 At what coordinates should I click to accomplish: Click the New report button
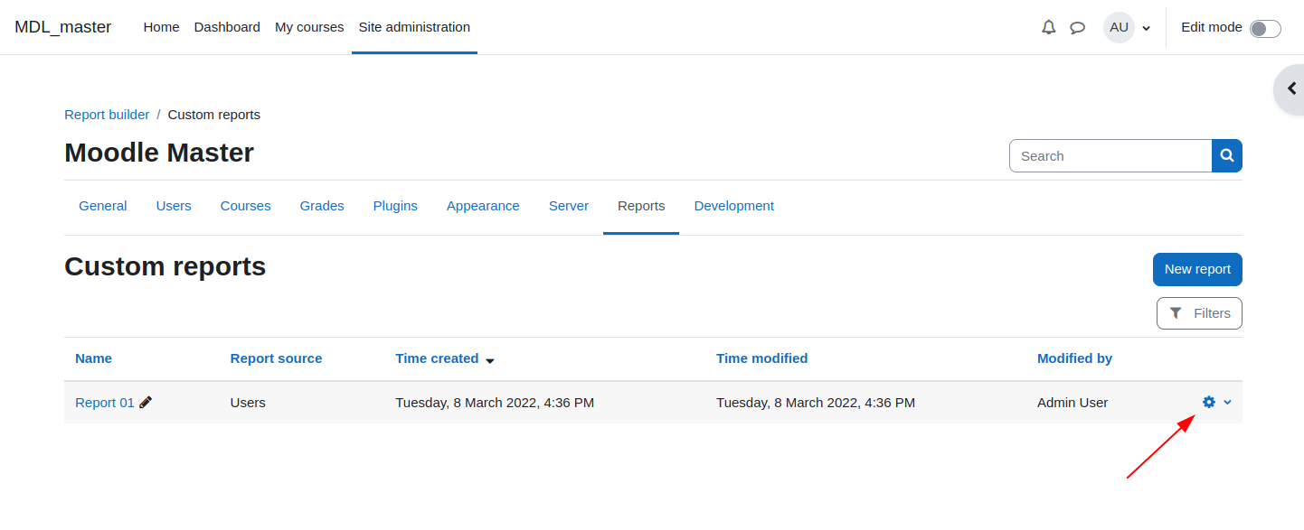pyautogui.click(x=1197, y=269)
